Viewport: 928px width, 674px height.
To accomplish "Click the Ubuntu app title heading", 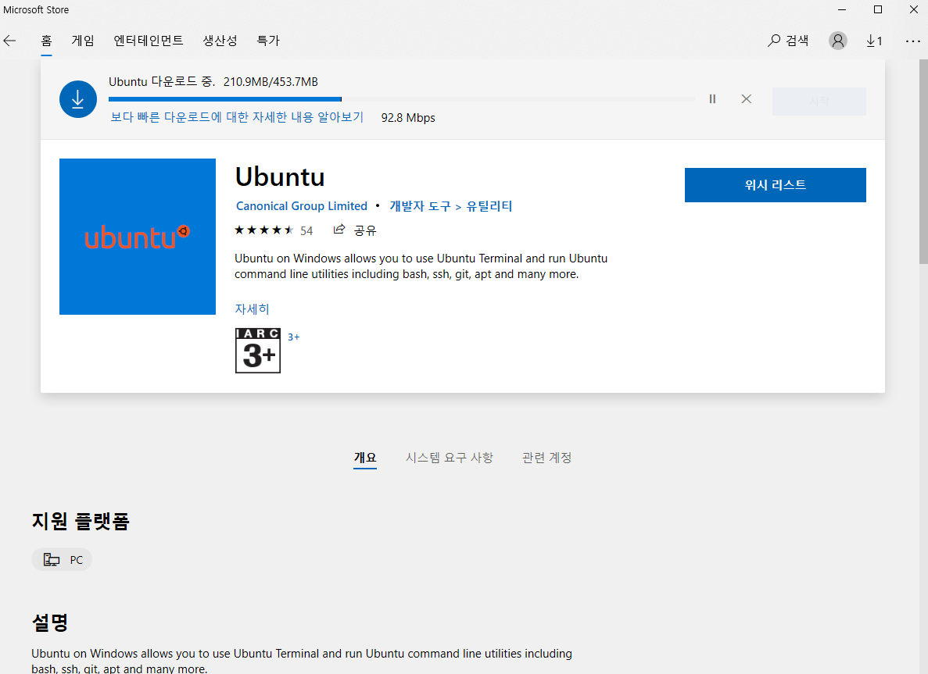I will point(280,177).
